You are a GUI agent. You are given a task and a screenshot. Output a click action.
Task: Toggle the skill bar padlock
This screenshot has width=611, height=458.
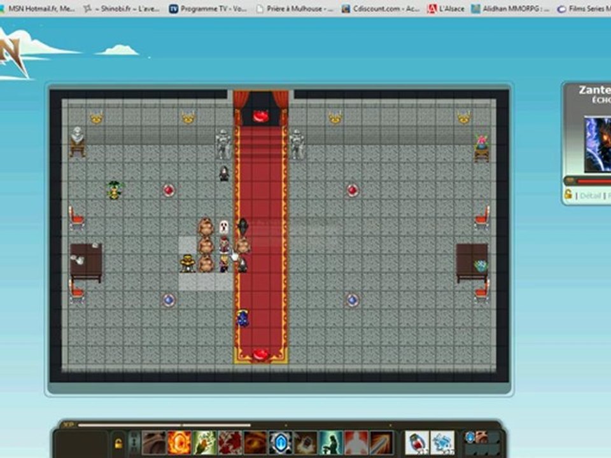coord(118,443)
